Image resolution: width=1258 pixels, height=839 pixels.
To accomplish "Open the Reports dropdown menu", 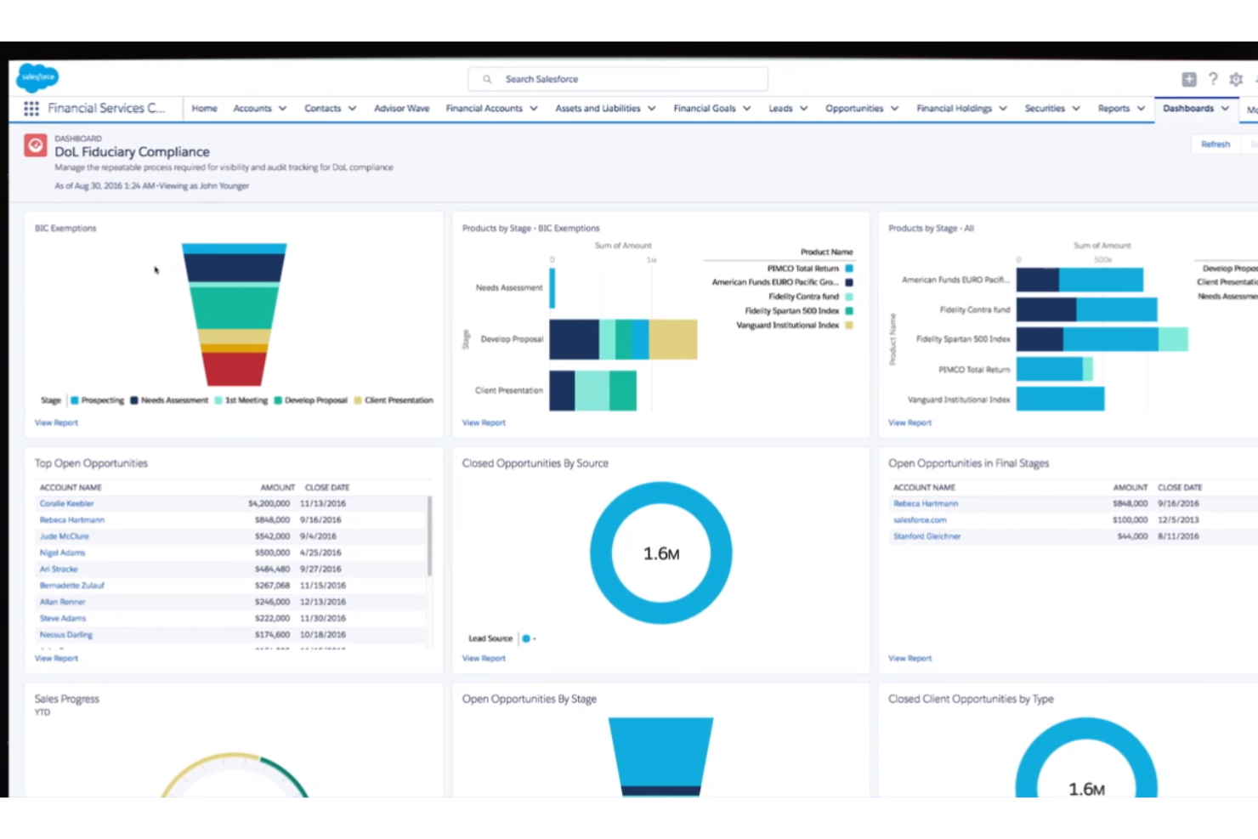I will (1120, 108).
